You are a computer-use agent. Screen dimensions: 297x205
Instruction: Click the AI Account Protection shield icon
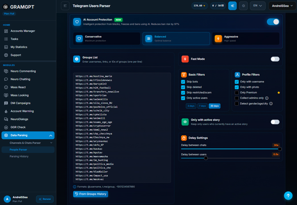point(77,22)
